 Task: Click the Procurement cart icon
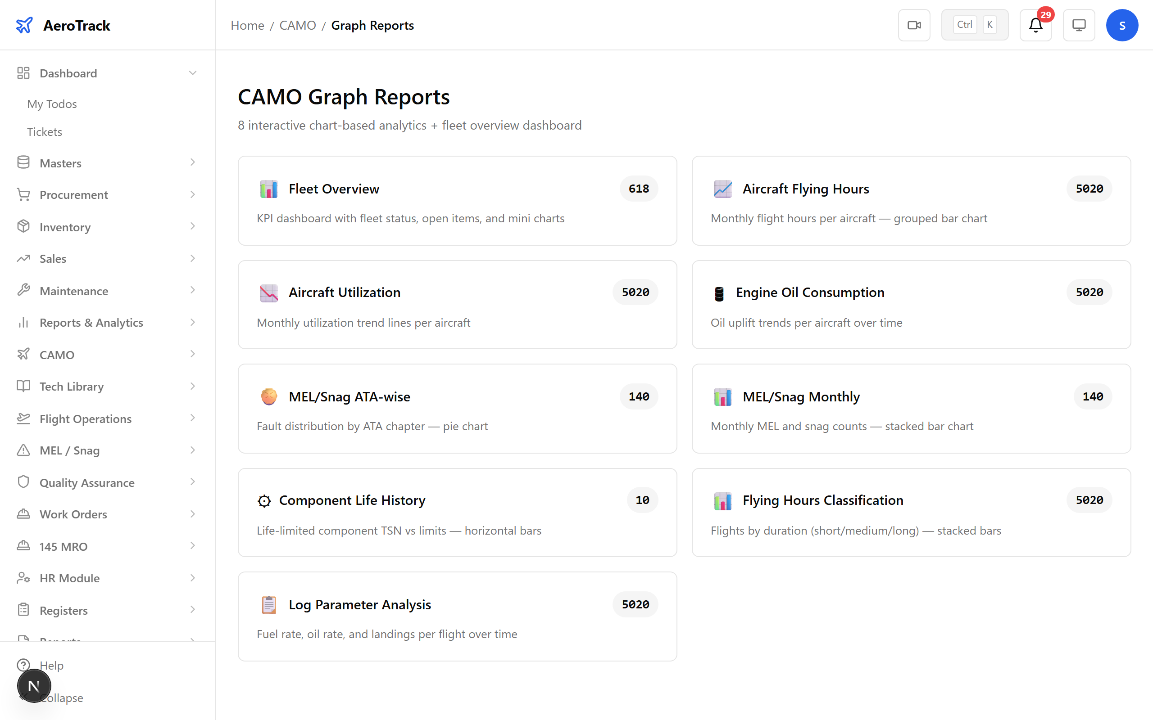[23, 194]
